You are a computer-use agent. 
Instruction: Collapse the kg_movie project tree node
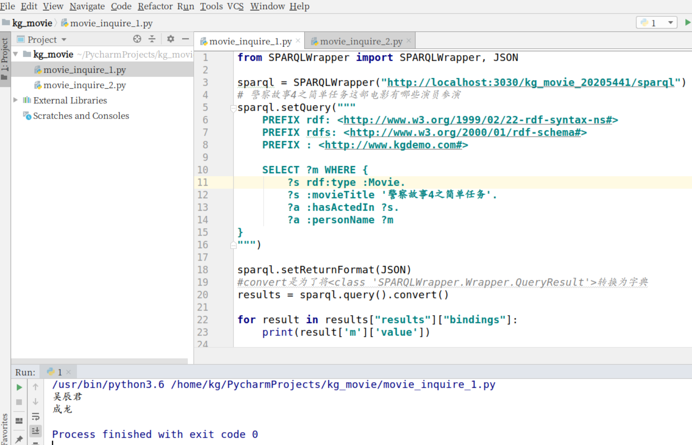[15, 54]
